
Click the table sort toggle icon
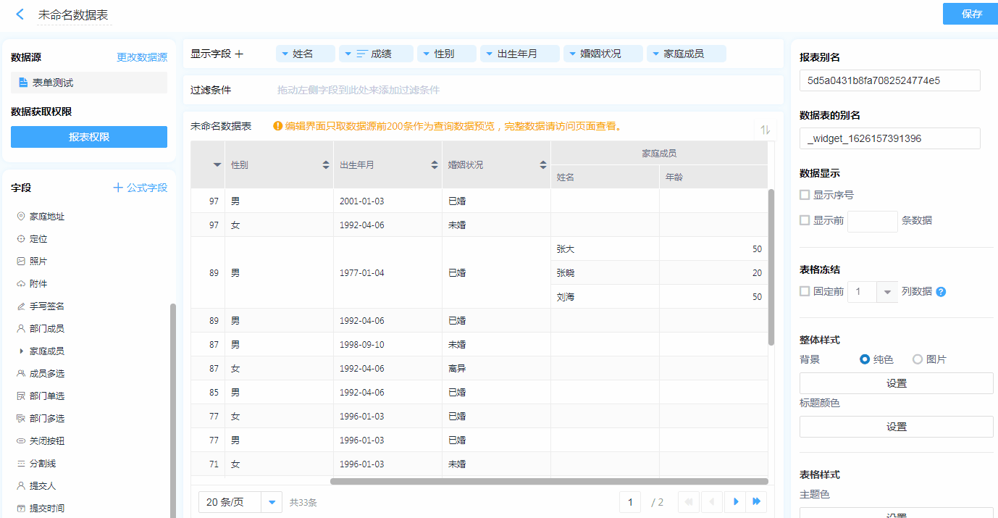[x=765, y=130]
